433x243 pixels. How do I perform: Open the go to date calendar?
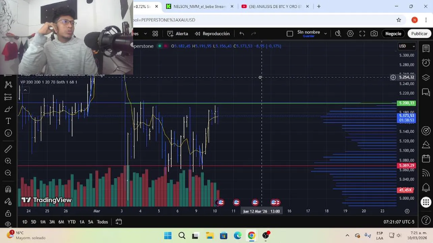(x=119, y=222)
